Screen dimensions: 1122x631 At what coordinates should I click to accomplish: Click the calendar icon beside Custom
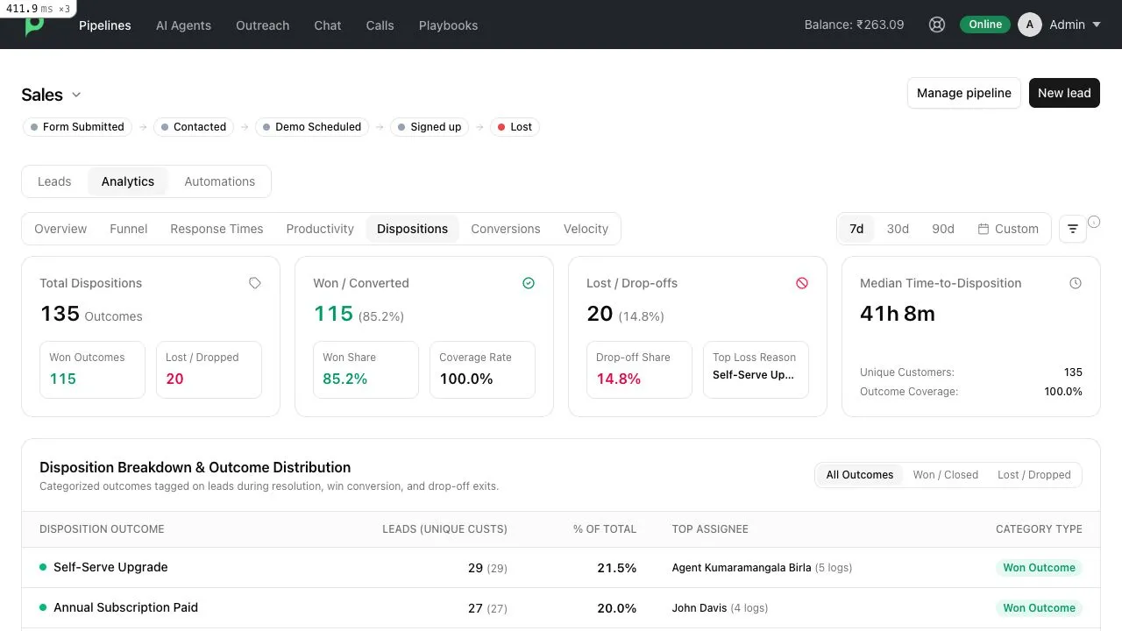[x=984, y=229]
